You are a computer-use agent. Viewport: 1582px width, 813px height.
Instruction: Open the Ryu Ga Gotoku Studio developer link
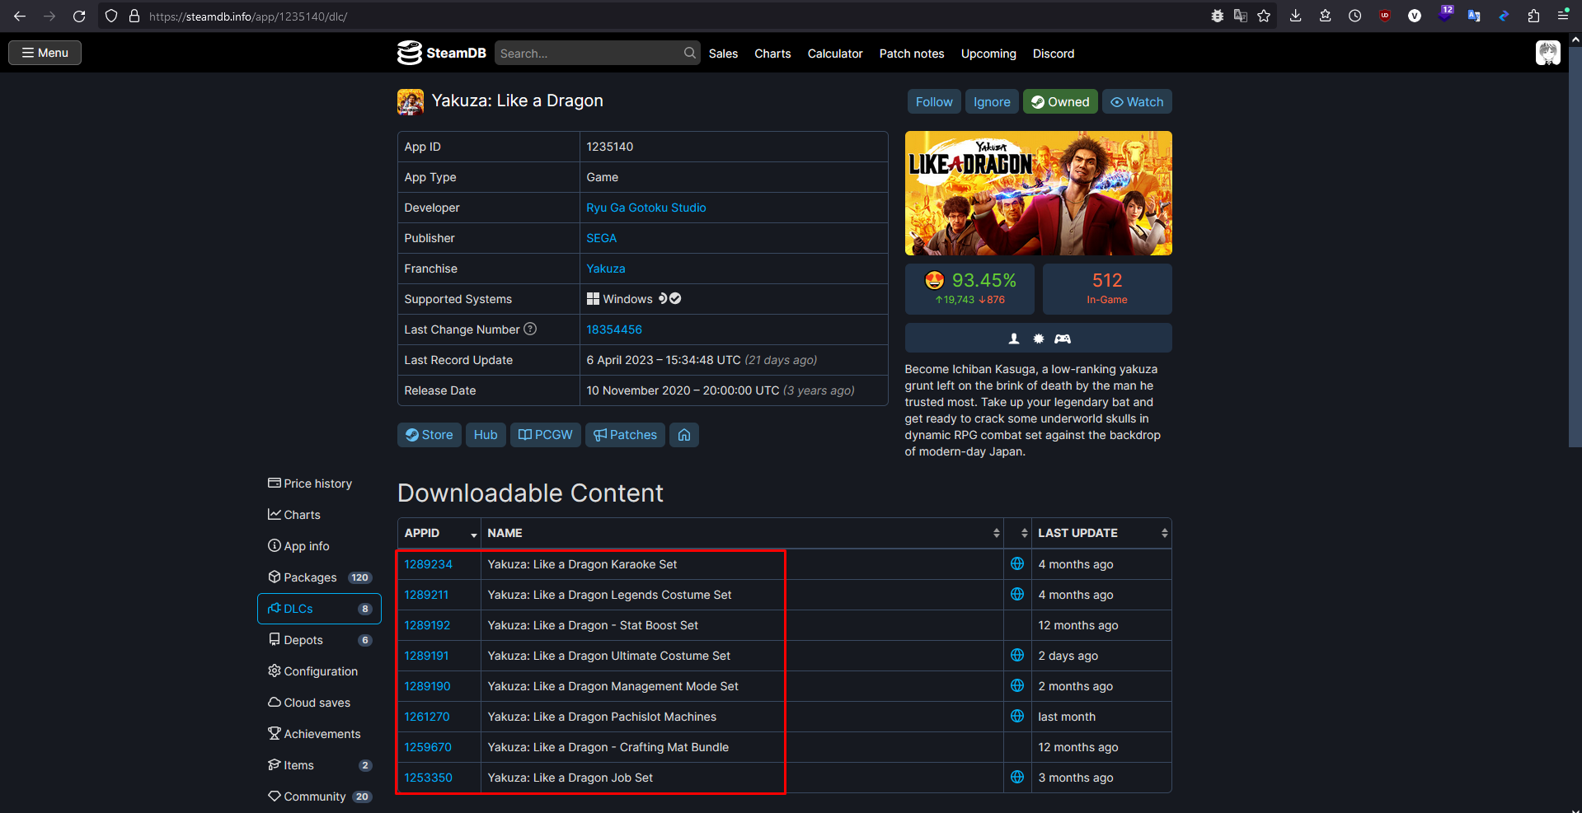coord(646,208)
